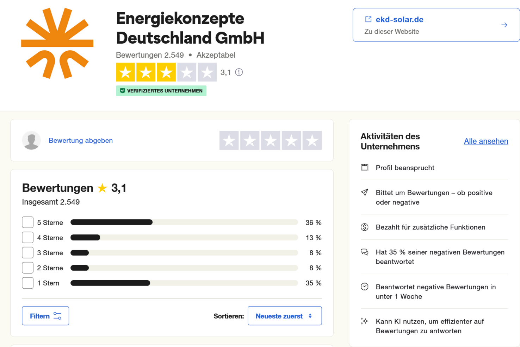The width and height of the screenshot is (520, 347).
Task: Click the sparkle AI icon beside Kann KI nutzen
Action: [x=365, y=321]
